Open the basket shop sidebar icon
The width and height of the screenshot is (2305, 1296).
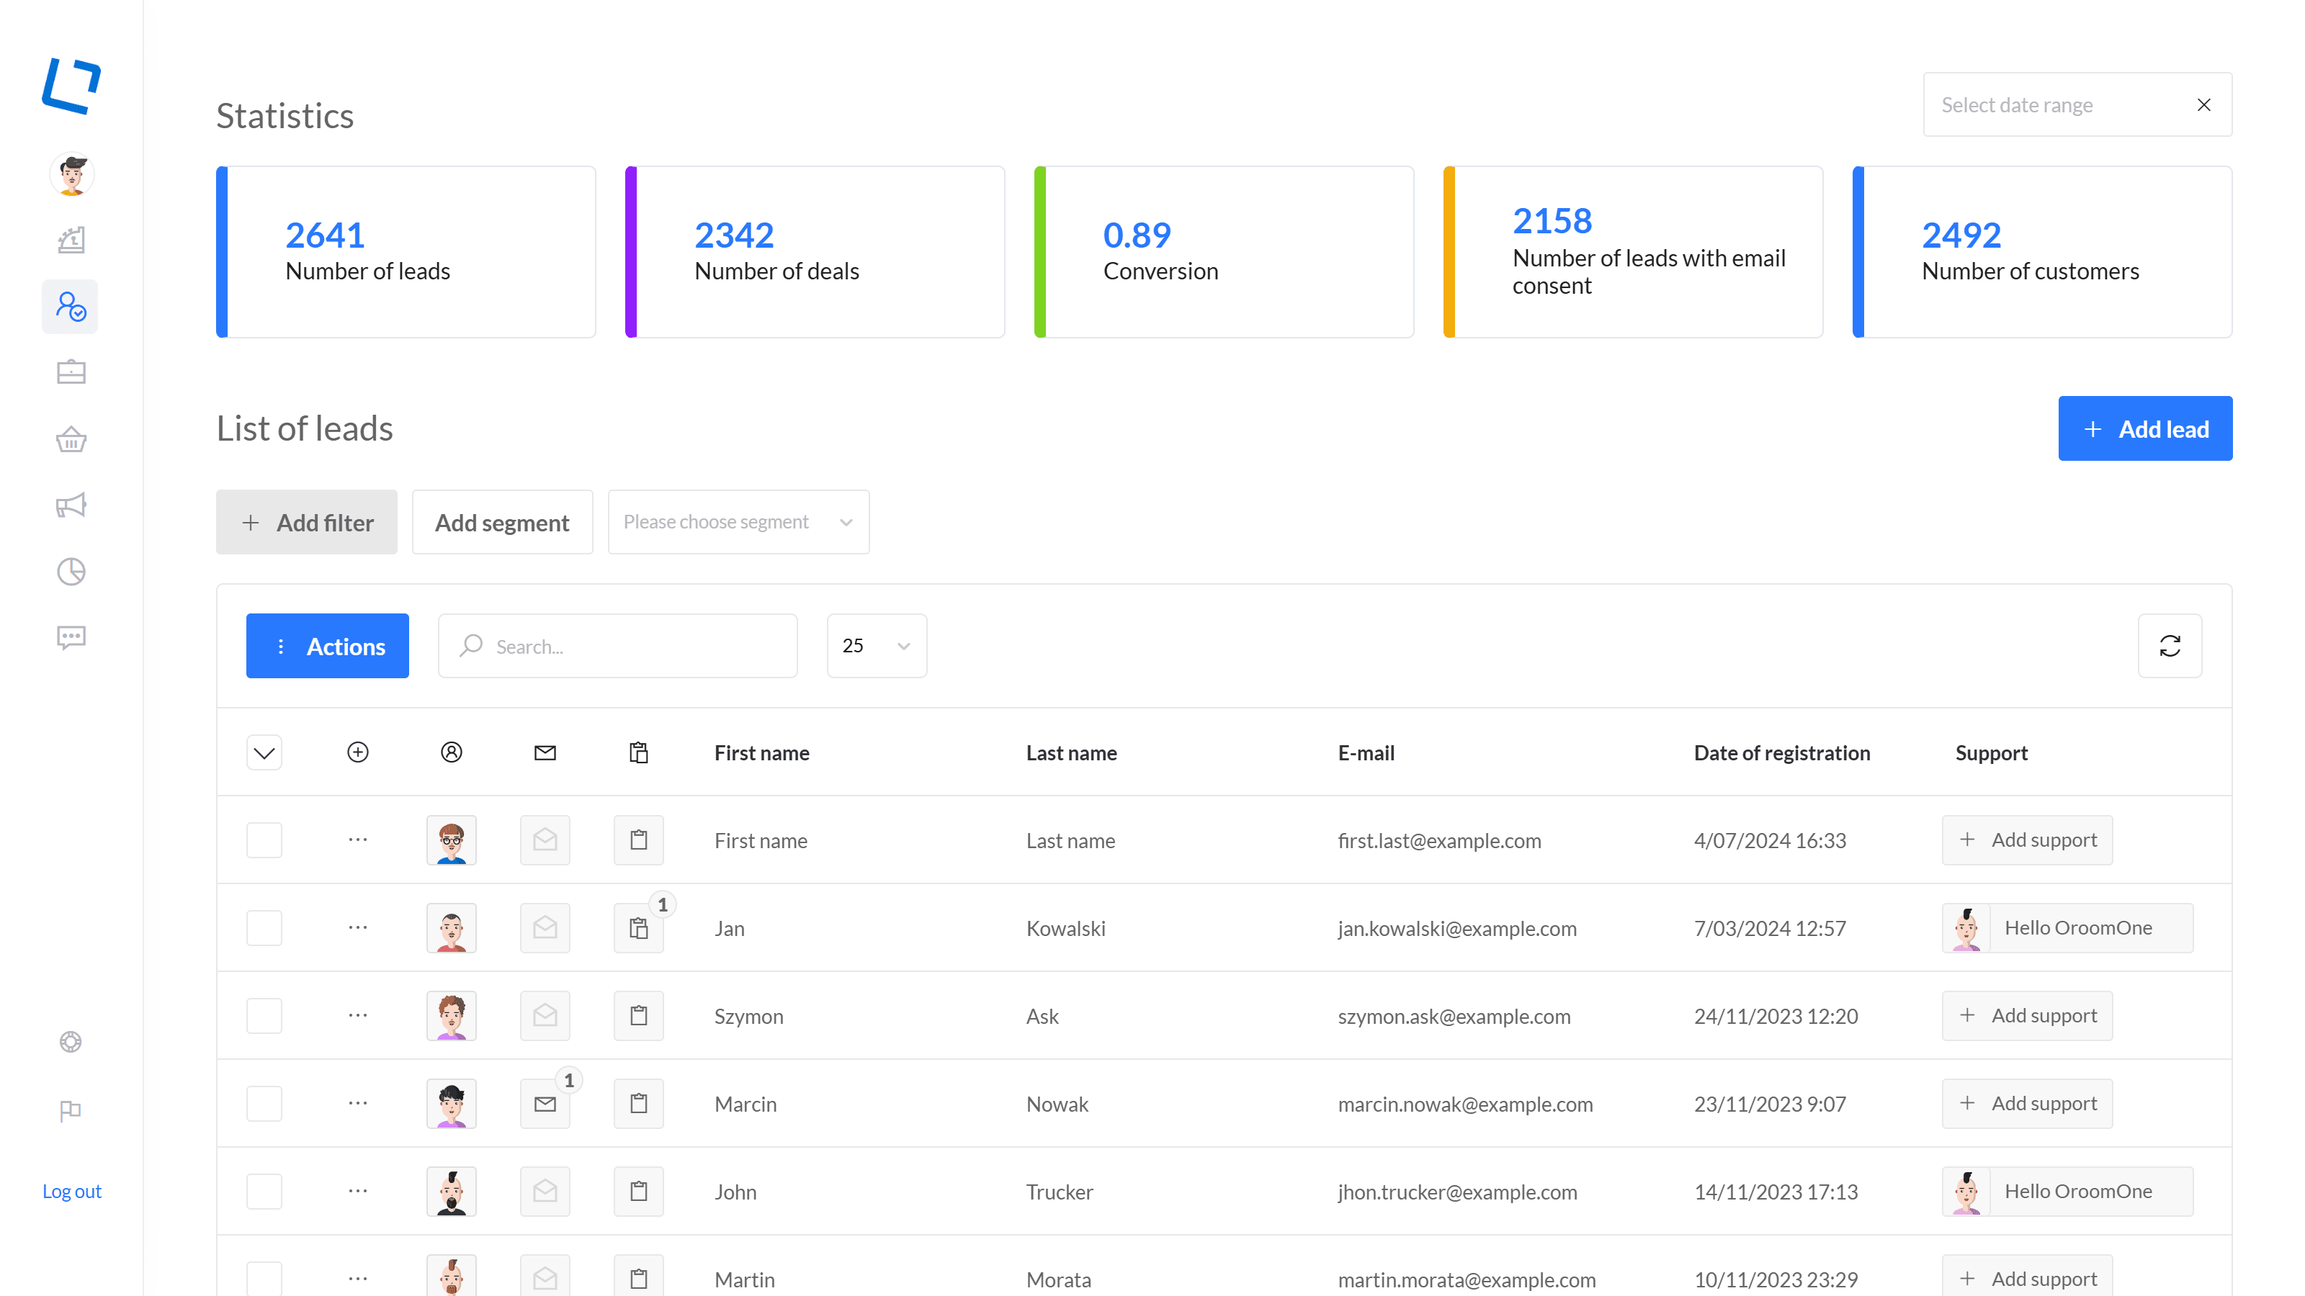tap(71, 439)
